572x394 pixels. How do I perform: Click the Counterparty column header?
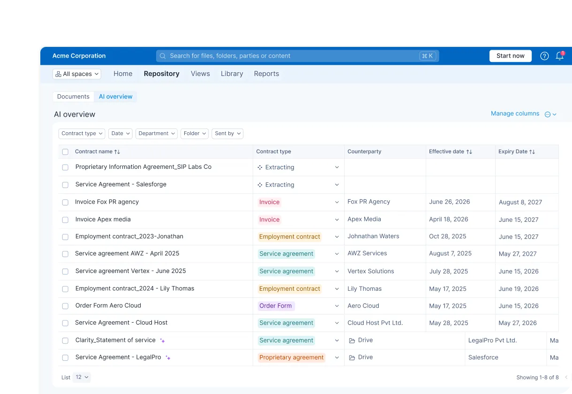pyautogui.click(x=364, y=152)
